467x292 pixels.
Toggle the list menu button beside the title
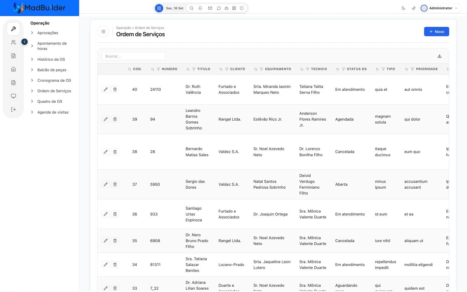(103, 32)
